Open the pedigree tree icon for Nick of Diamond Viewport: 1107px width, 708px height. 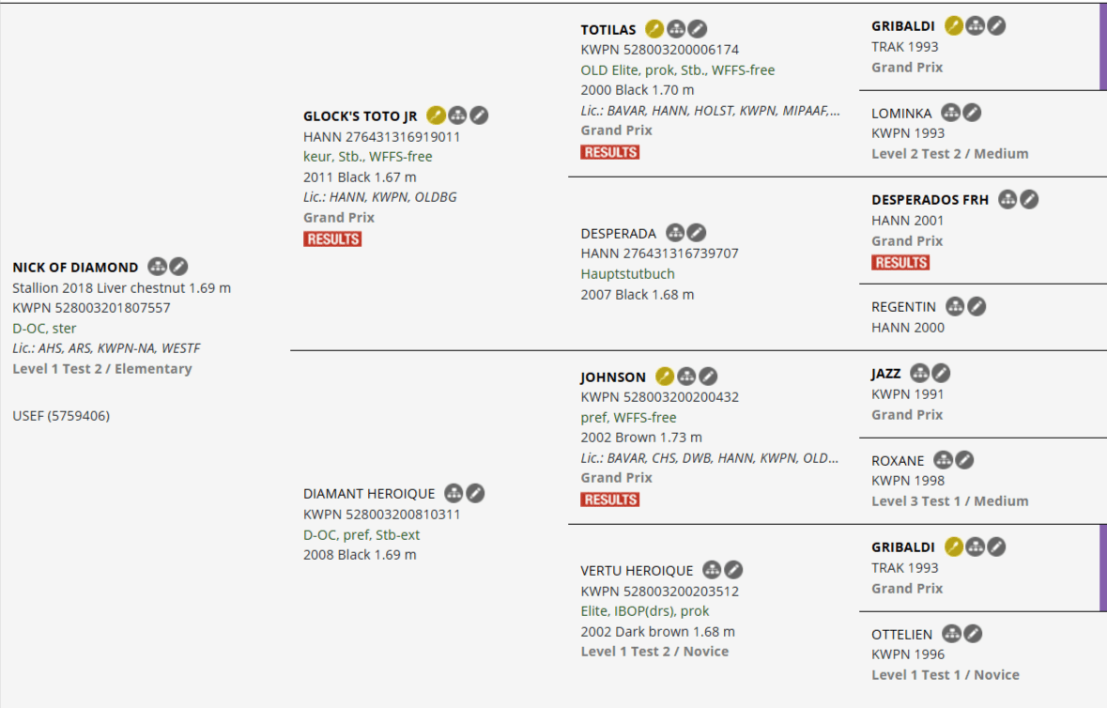(x=157, y=267)
